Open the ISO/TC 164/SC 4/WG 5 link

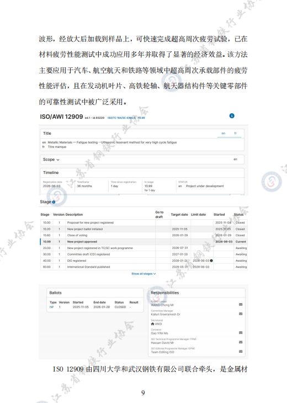pyautogui.click(x=121, y=118)
